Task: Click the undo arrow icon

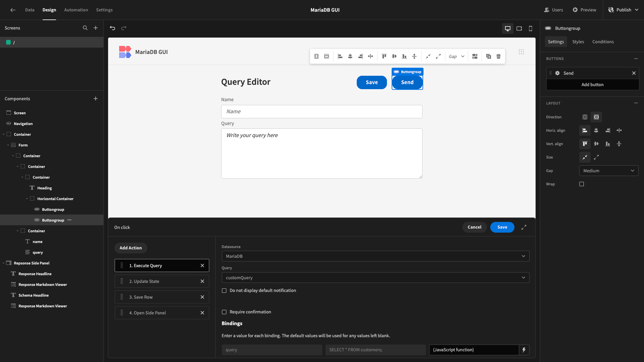Action: [112, 28]
